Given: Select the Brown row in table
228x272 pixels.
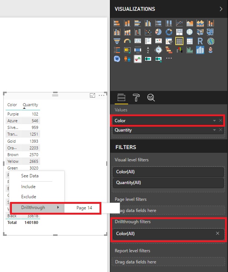Looking at the screenshot, I should click(23, 155).
